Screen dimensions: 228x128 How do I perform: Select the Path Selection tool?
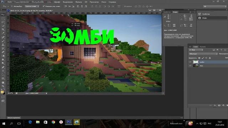3,75
